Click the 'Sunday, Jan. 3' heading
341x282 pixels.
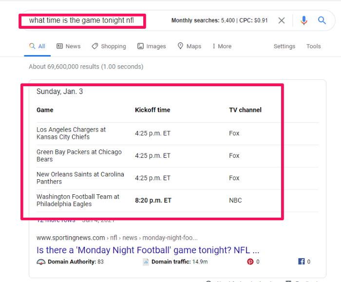pos(59,92)
